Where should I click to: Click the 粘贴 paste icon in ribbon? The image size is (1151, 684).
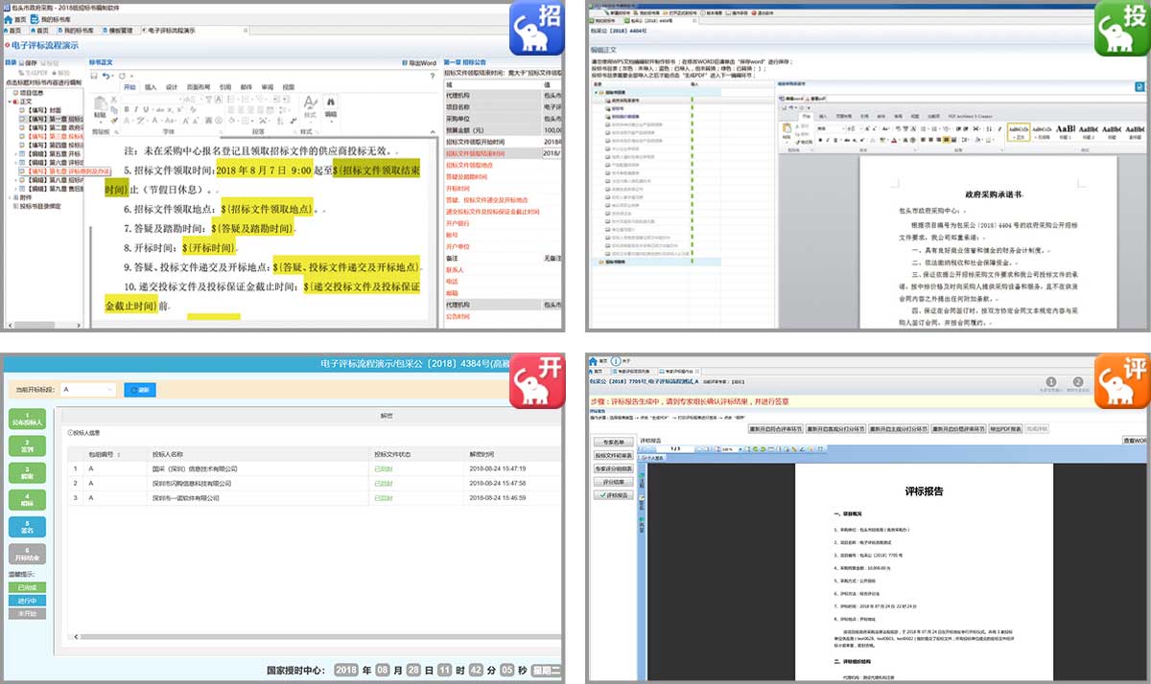tap(100, 109)
